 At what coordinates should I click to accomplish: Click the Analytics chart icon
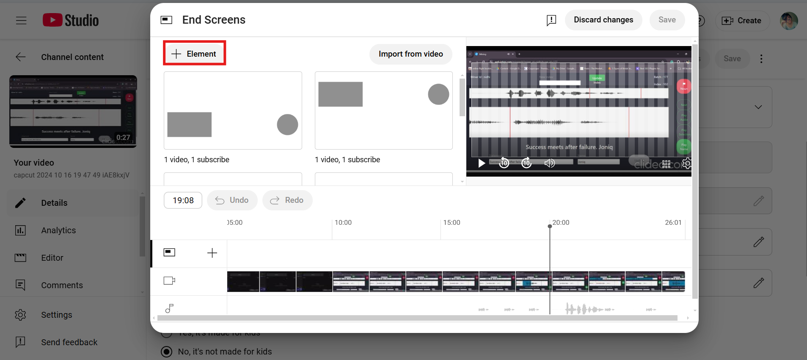[x=20, y=230]
